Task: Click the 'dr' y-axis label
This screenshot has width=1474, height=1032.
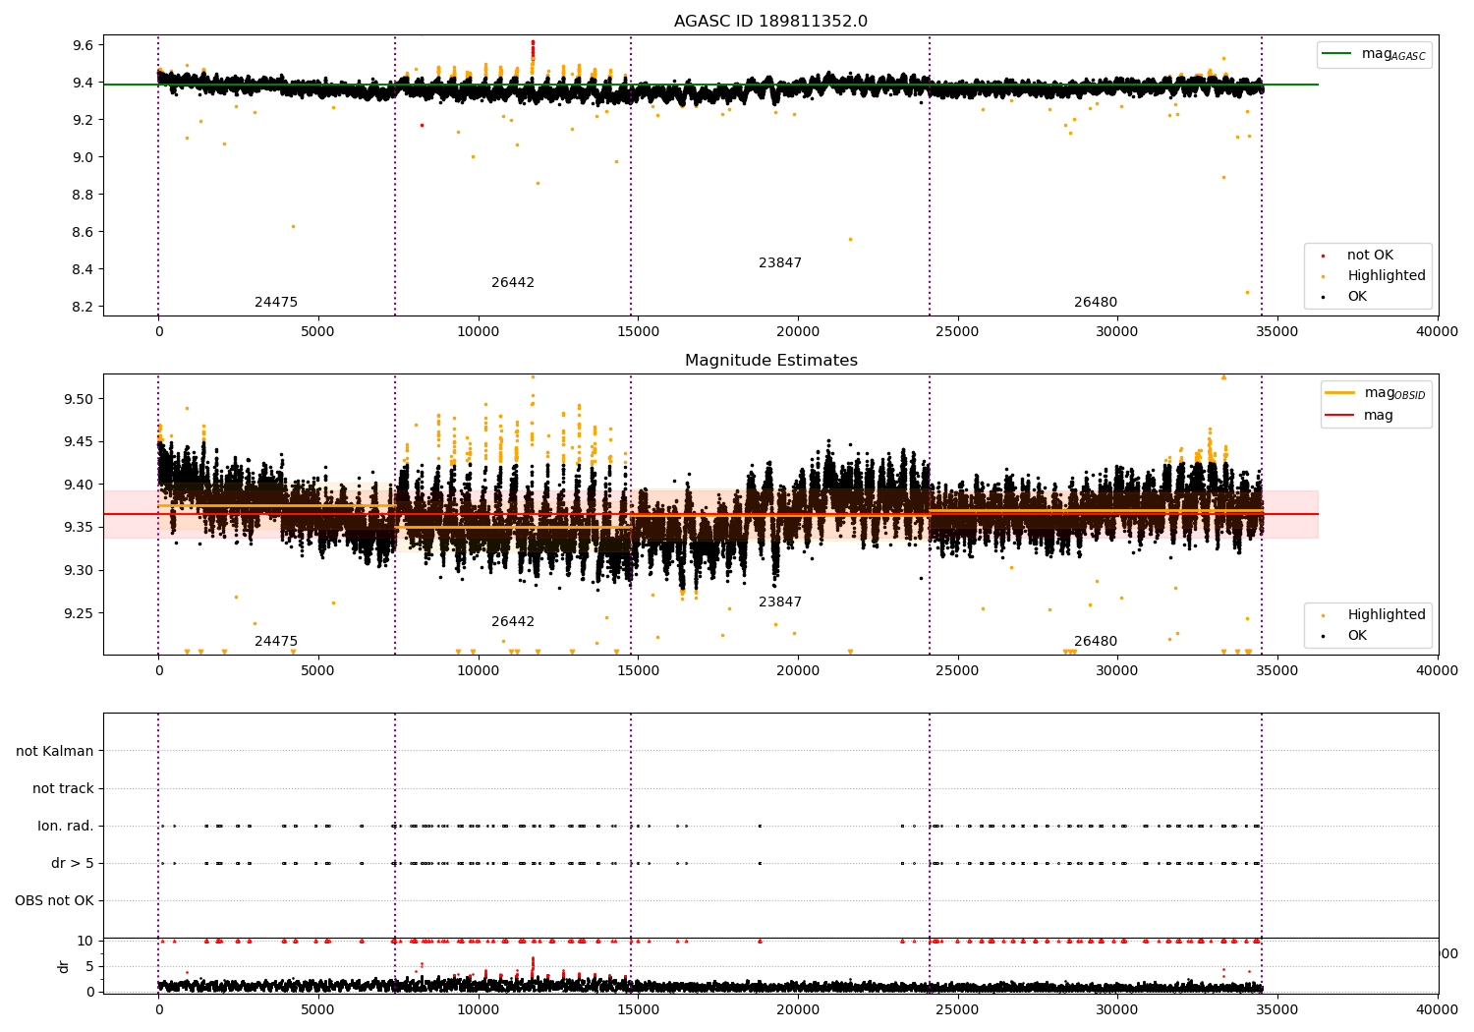Action: pyautogui.click(x=64, y=966)
